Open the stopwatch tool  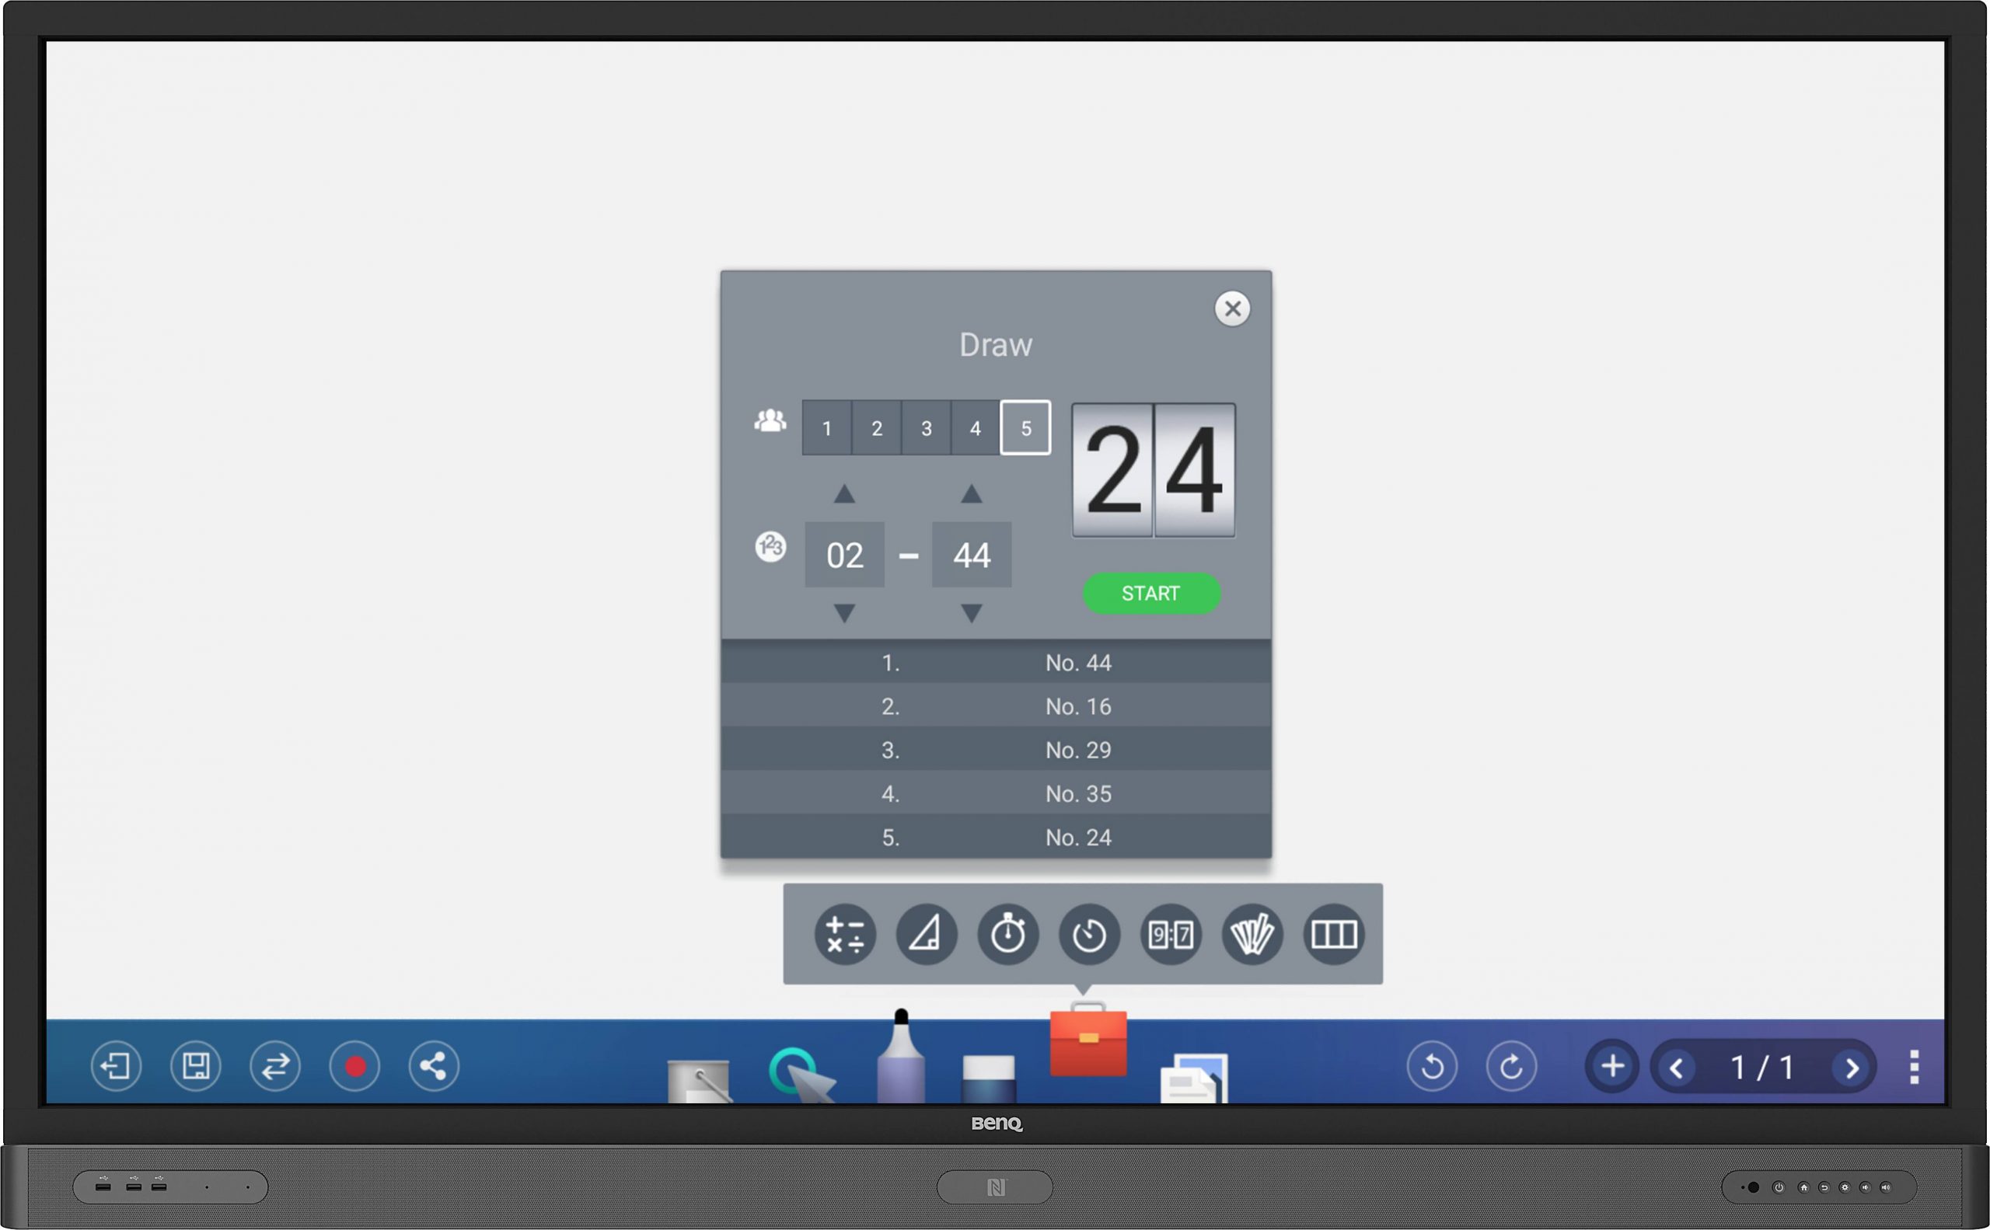[x=1007, y=934]
